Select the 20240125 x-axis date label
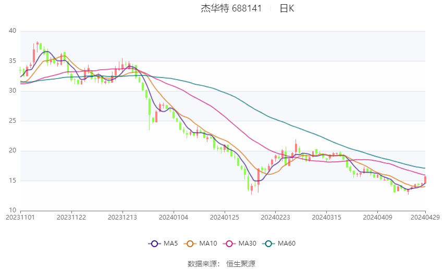443x269 pixels. tap(225, 217)
